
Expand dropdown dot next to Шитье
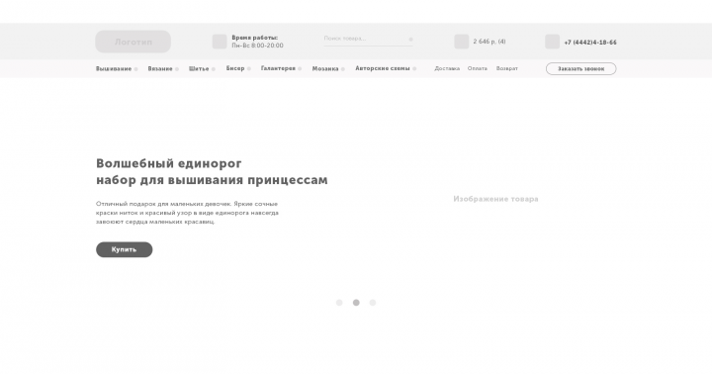[x=214, y=69]
